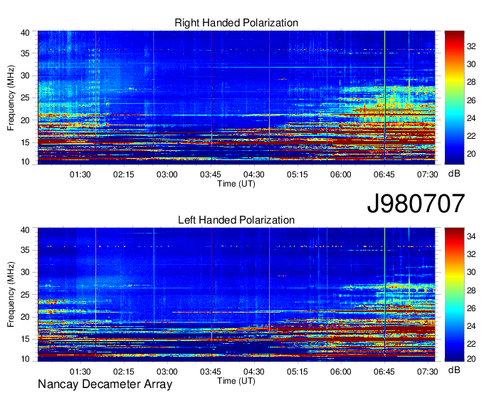Click the large "J980707" observation label
Image resolution: width=484 pixels, height=393 pixels.
(416, 204)
